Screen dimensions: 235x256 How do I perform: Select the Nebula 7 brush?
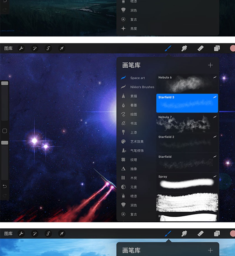[x=187, y=123]
